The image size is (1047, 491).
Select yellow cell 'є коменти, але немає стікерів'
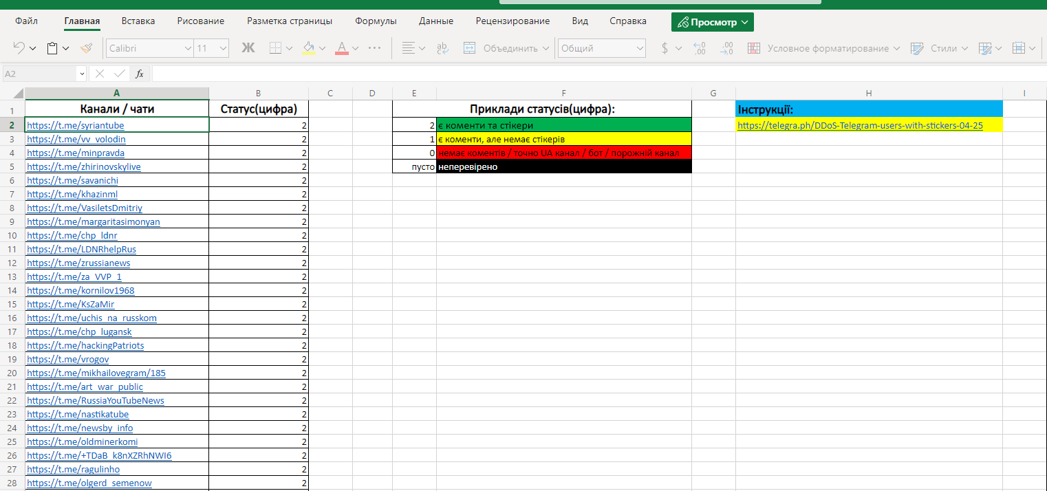click(x=564, y=139)
